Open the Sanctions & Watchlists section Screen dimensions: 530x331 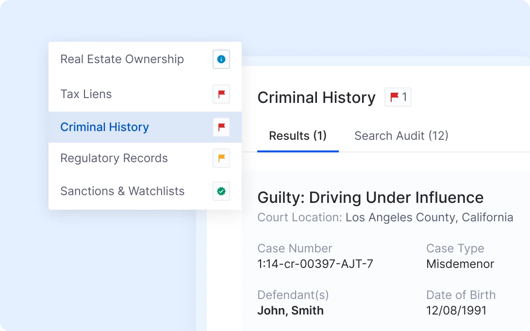pyautogui.click(x=145, y=191)
